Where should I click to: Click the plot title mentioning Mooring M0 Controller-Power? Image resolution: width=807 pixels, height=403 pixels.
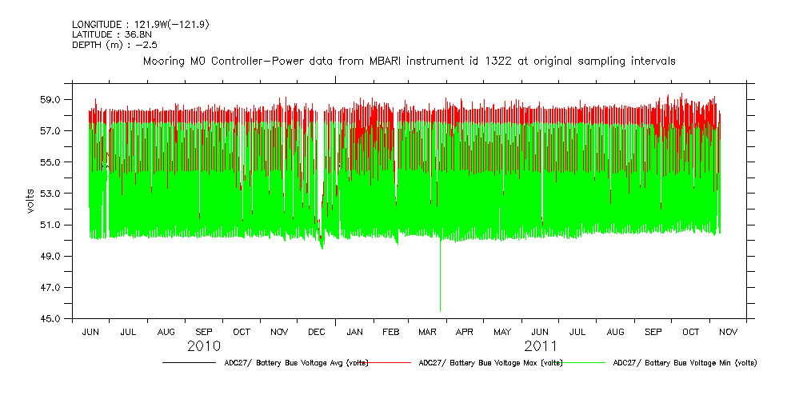coord(409,61)
